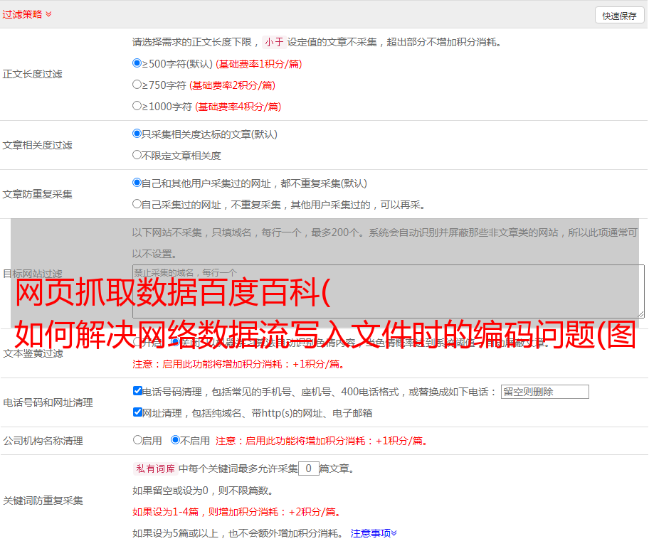
Task: Click the 私有词库 tag label
Action: pos(154,469)
